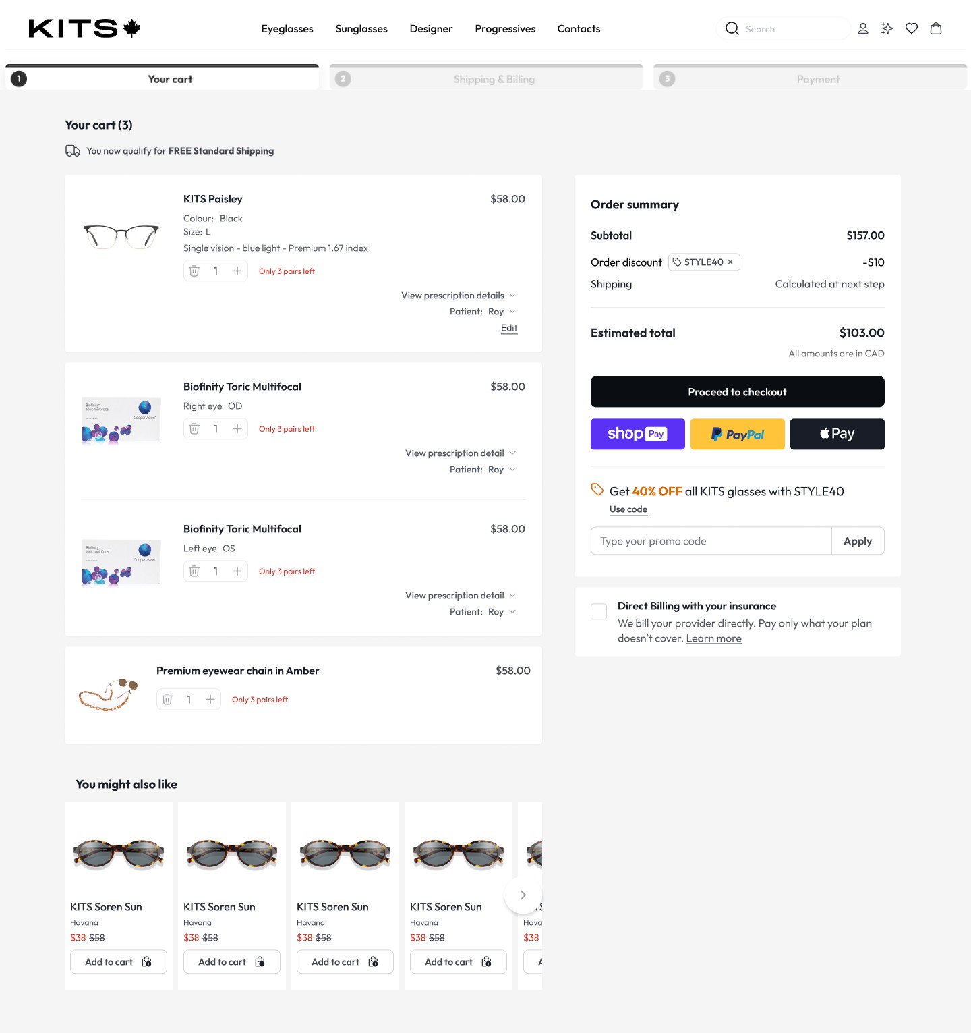The width and height of the screenshot is (971, 1033).
Task: Follow the Learn more insurance link
Action: pos(713,638)
